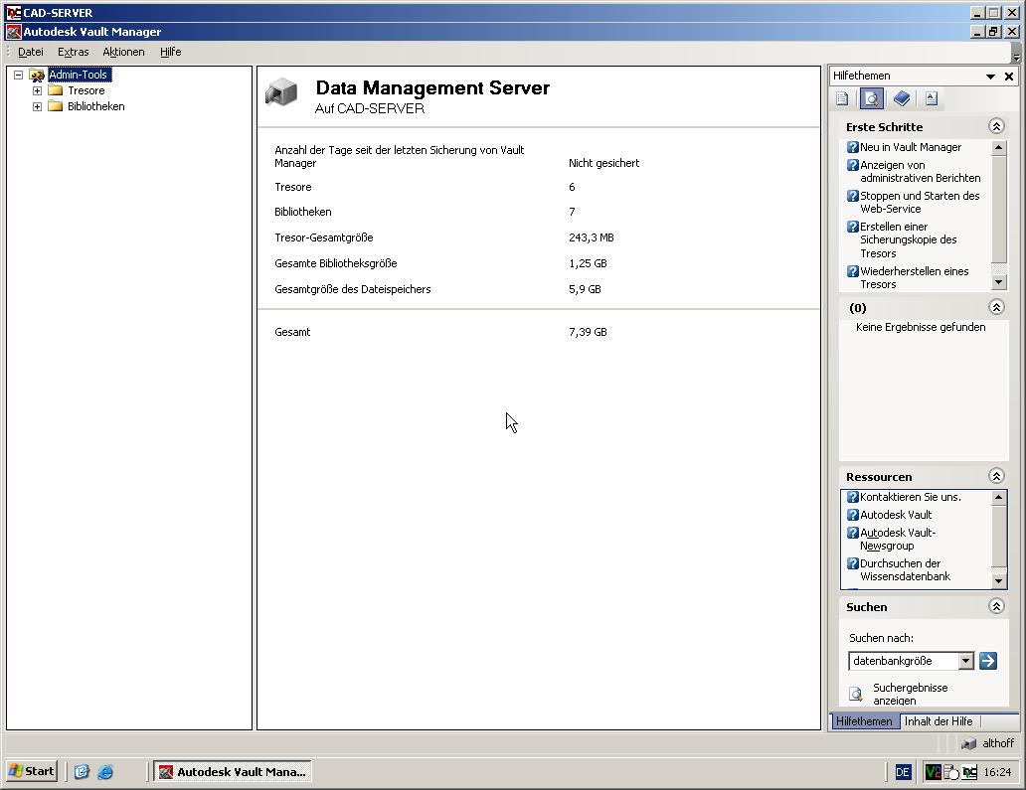
Task: Open Wiederherstellen eines Tresors topic
Action: [914, 277]
